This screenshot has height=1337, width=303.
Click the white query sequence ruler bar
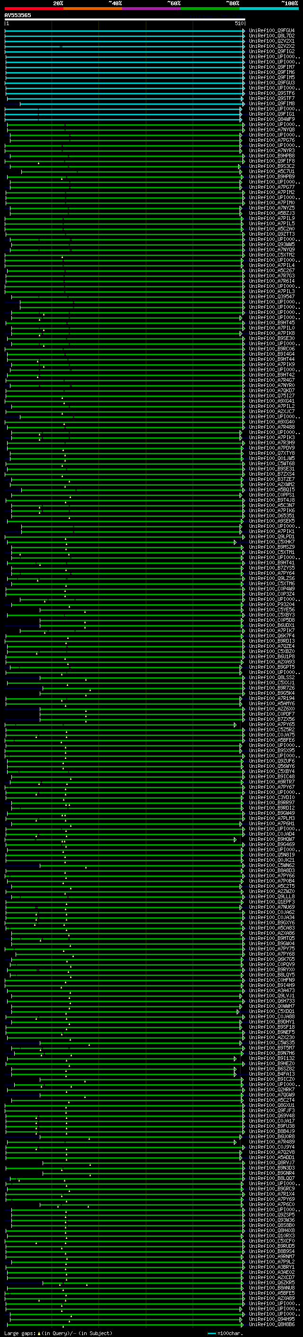125,19
